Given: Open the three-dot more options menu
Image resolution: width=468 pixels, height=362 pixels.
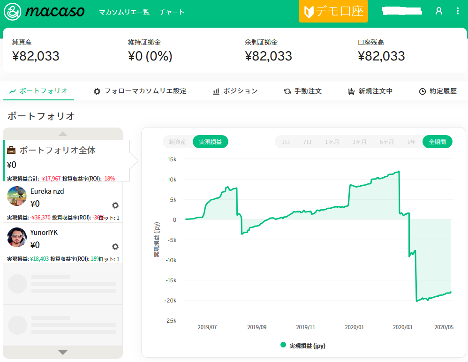Looking at the screenshot, I should point(458,11).
